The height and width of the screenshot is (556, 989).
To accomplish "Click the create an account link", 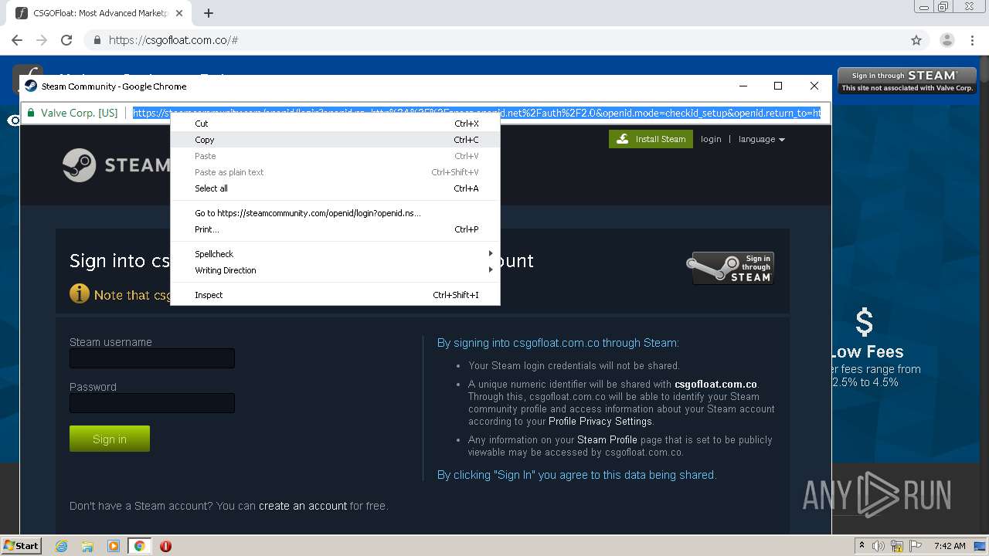I will tap(303, 506).
